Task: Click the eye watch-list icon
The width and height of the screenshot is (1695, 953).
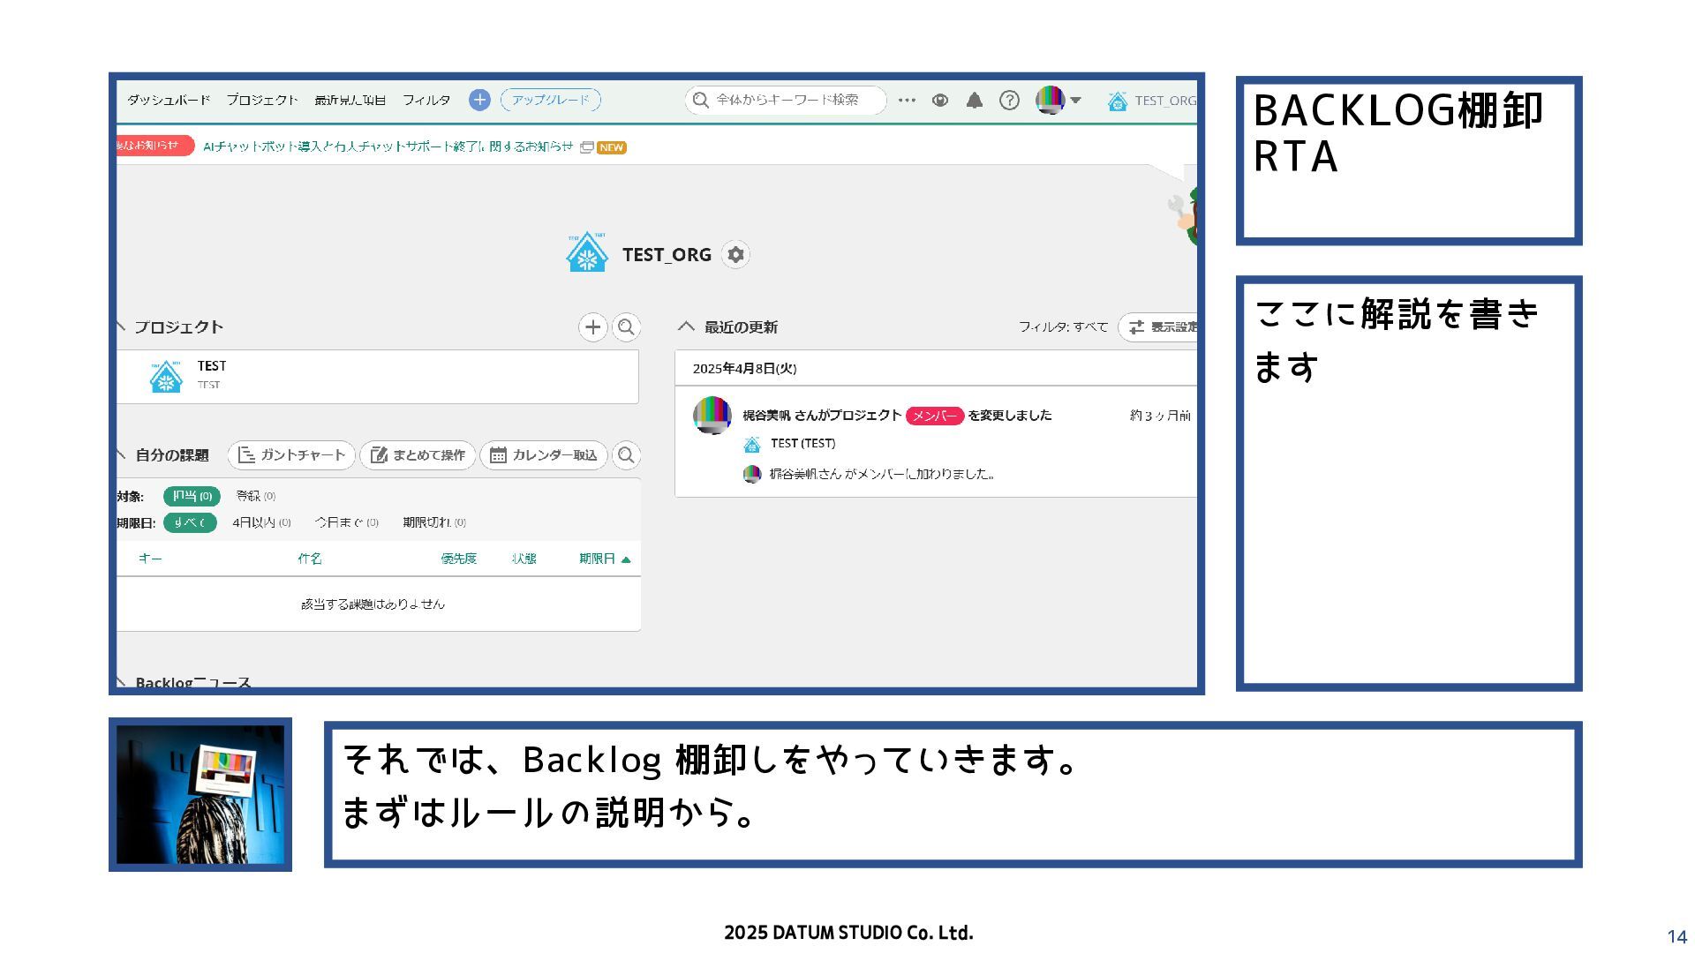Action: pyautogui.click(x=940, y=100)
